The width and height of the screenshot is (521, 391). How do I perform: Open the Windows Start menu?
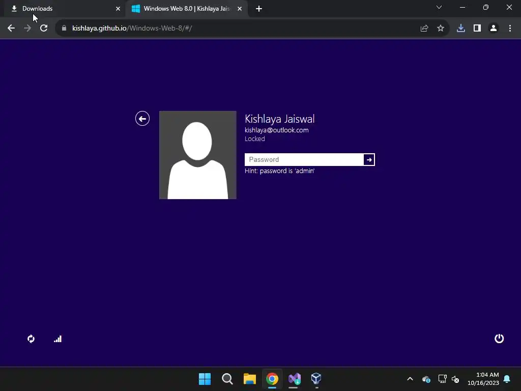pos(205,379)
